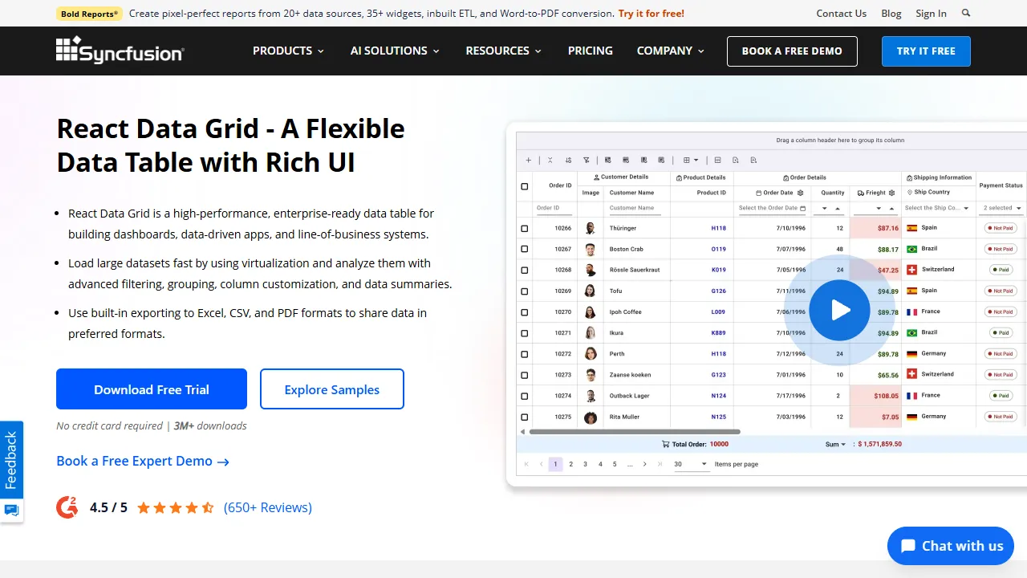This screenshot has height=578, width=1027.
Task: Open the grid-layout dropdown in grid toolbar
Action: coord(691,160)
